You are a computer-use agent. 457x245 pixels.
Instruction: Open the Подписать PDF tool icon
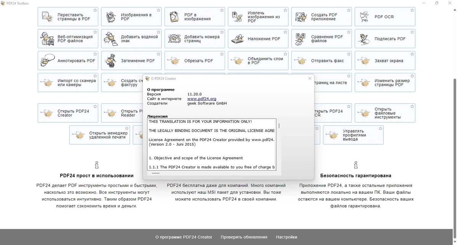[x=364, y=39]
